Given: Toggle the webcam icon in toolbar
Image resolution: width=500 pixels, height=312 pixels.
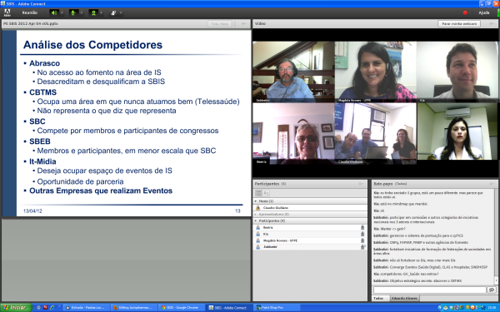Looking at the screenshot, I should 93,12.
